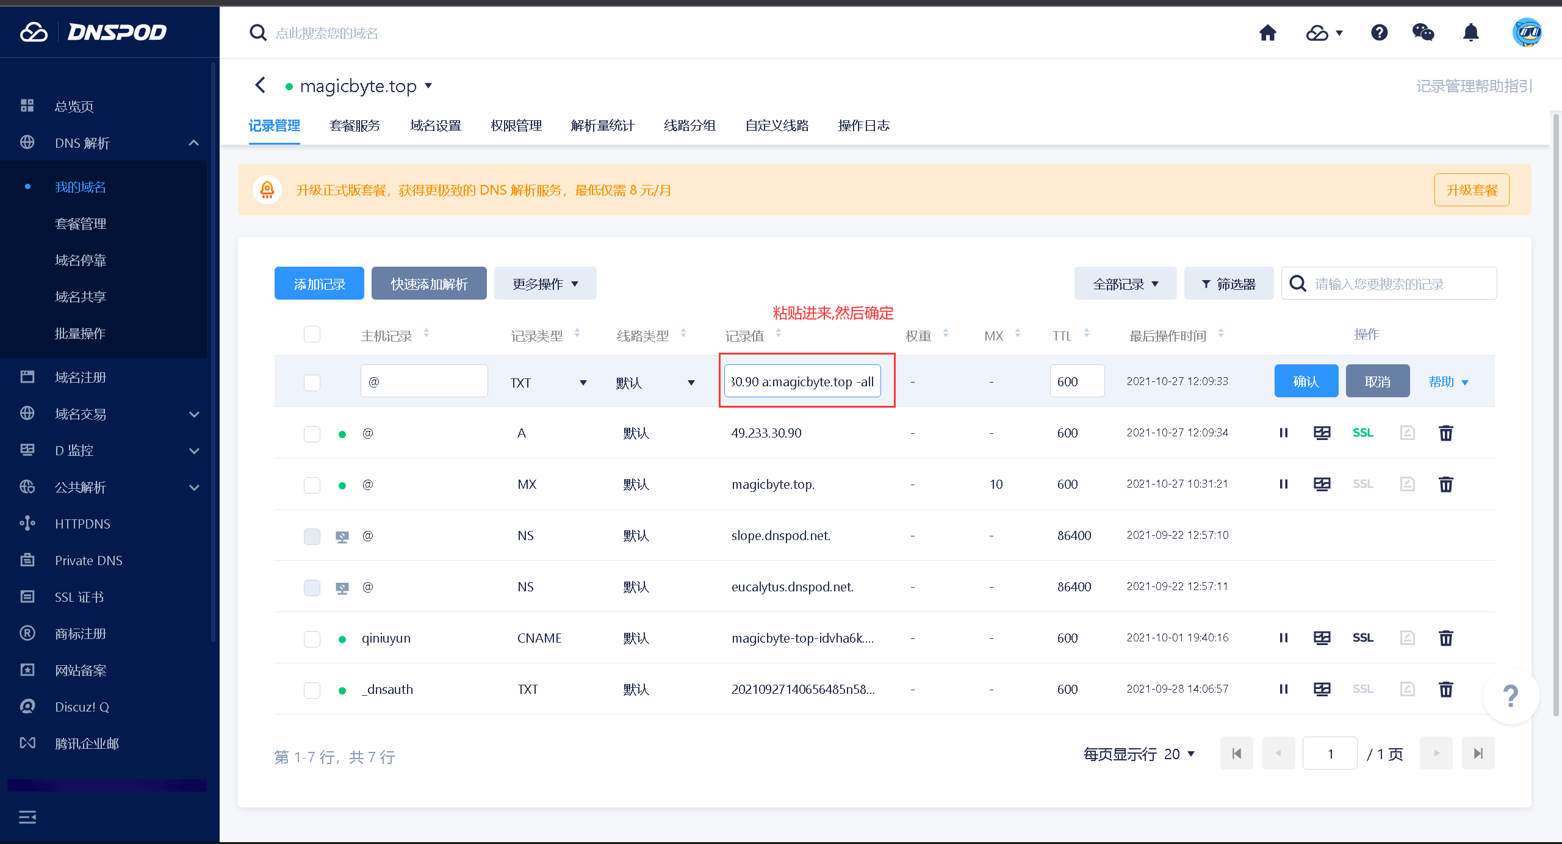Pause the _dnsauth TXT record
The height and width of the screenshot is (844, 1562).
[x=1284, y=689]
